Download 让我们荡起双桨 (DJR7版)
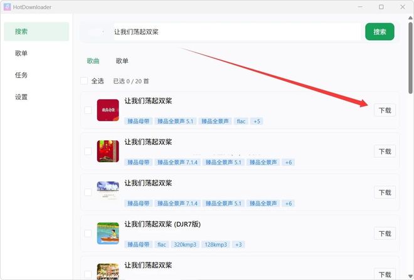 385,234
